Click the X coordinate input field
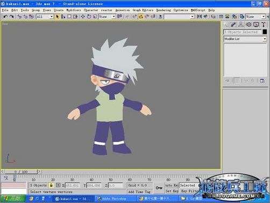The width and height of the screenshot is (270, 203). coord(72,185)
